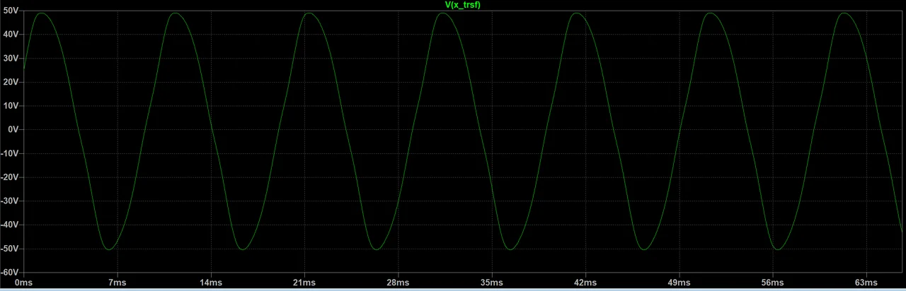Click the waveform's first negative trough near 7ms
Screen dimensions: 906x291
tap(107, 249)
